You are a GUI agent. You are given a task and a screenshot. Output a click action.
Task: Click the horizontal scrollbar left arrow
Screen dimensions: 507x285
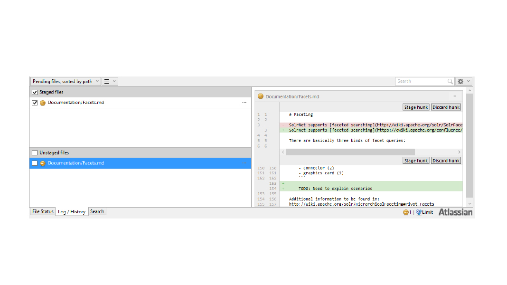pyautogui.click(x=283, y=152)
